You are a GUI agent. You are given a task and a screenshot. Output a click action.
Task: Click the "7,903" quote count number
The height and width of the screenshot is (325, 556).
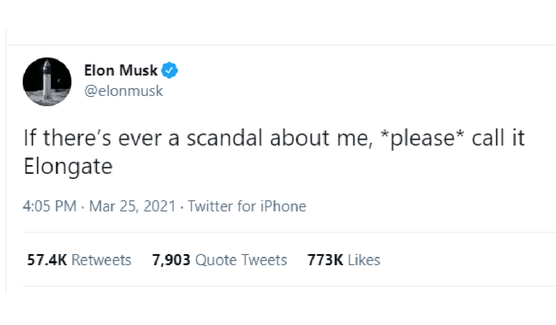click(171, 260)
